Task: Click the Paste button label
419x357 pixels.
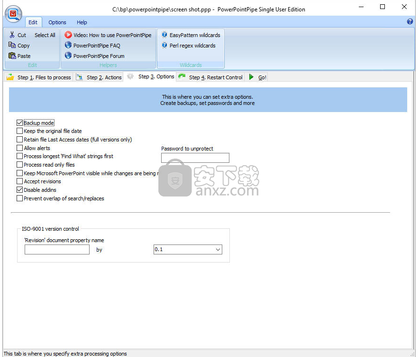Action: click(24, 56)
